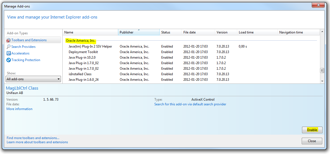Click the Close button
This screenshot has height=154, width=330.
click(312, 141)
